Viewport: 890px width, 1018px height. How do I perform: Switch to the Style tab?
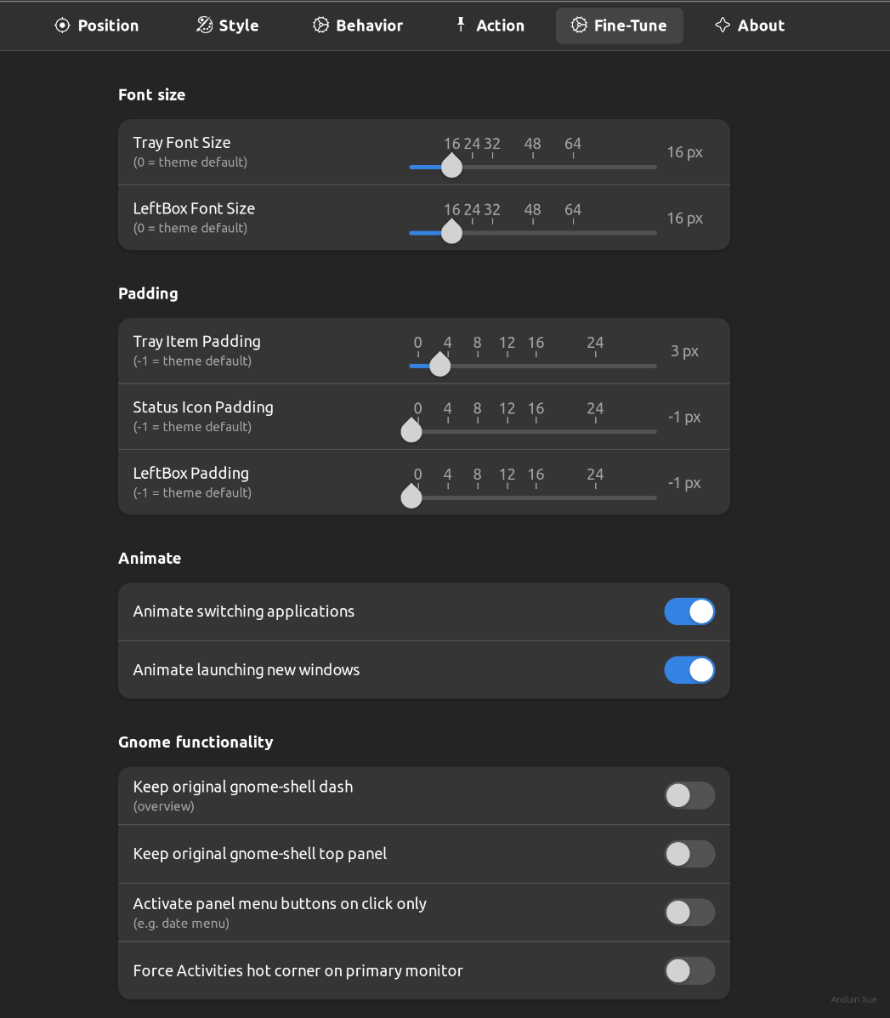click(x=227, y=26)
